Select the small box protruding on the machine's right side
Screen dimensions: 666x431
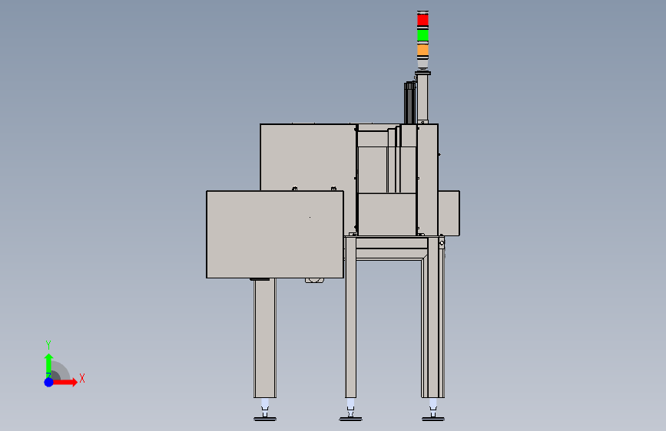click(449, 213)
